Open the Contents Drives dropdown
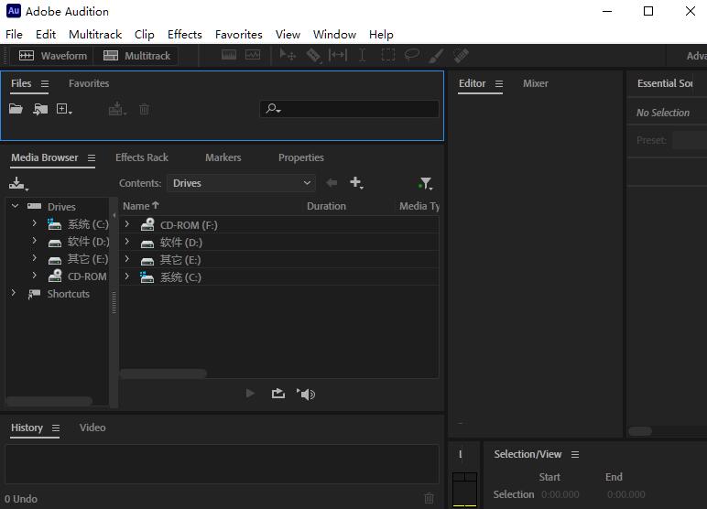 tap(241, 183)
